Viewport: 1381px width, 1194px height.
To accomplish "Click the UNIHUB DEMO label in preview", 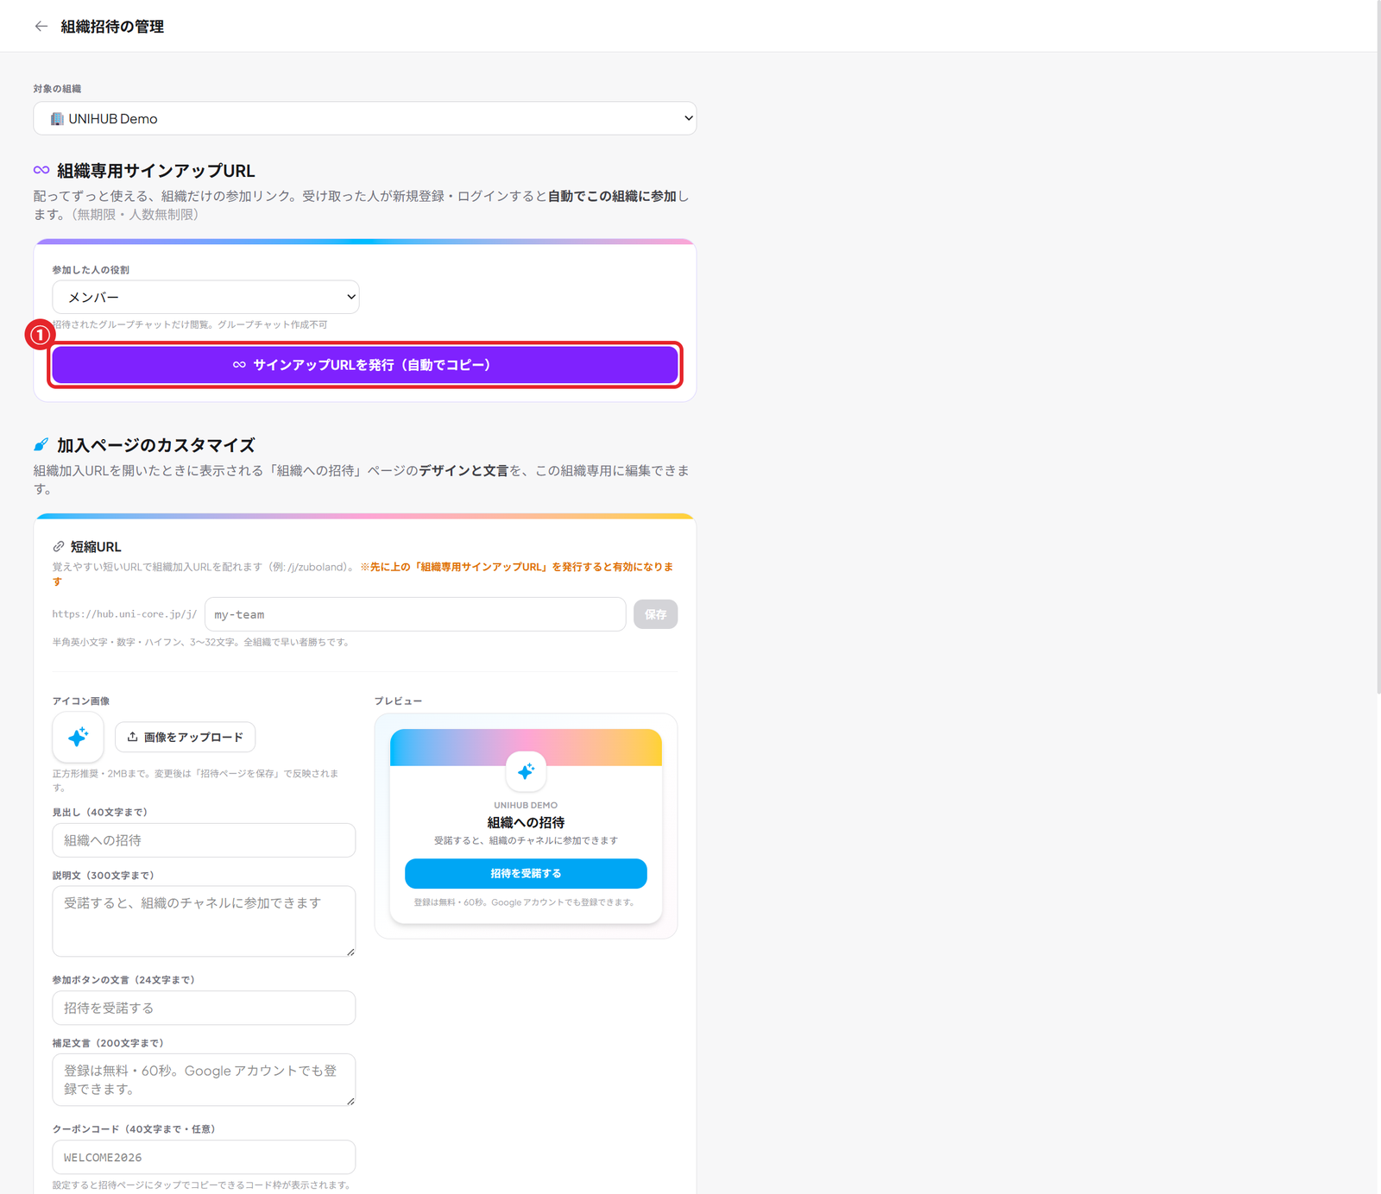I will (x=526, y=805).
